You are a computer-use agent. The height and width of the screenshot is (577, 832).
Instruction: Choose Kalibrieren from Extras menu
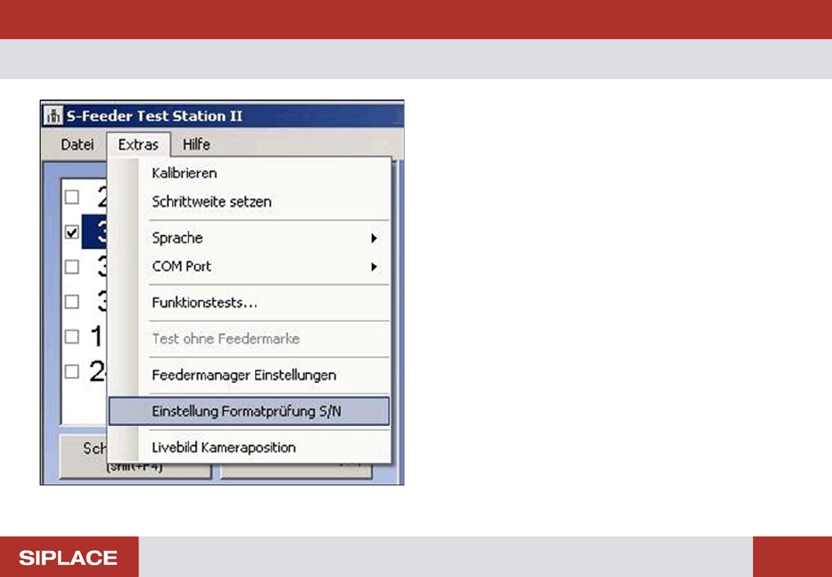[250, 173]
